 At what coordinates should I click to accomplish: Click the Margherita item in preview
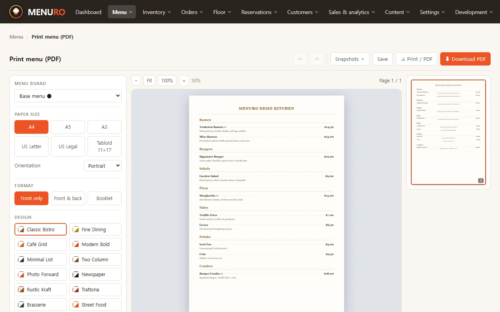(266, 197)
